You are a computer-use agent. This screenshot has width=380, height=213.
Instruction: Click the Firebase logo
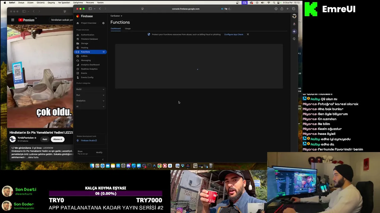click(x=85, y=16)
